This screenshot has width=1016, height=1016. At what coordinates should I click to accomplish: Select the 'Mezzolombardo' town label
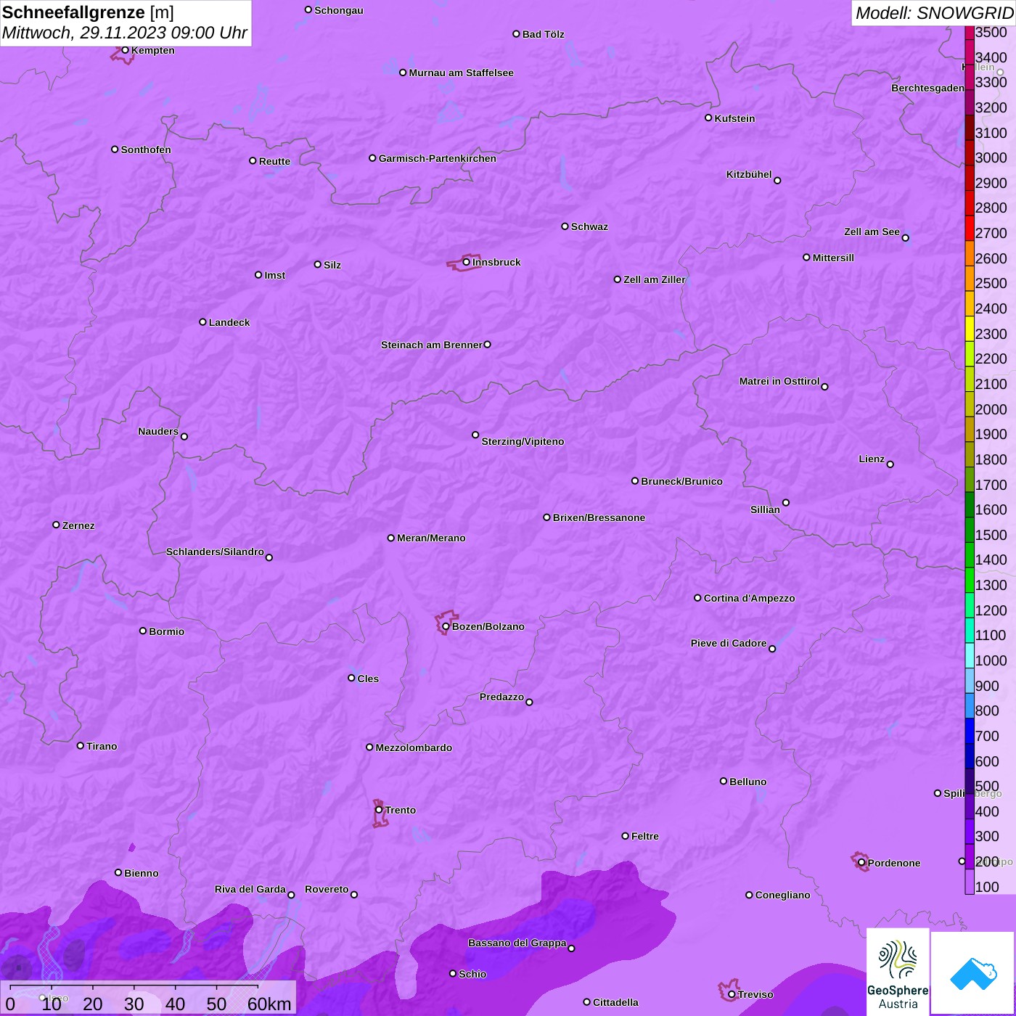414,747
